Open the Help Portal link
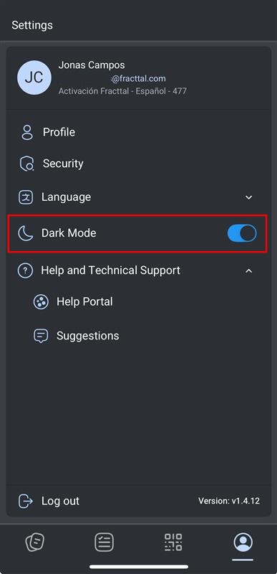Image resolution: width=277 pixels, height=574 pixels. point(84,302)
